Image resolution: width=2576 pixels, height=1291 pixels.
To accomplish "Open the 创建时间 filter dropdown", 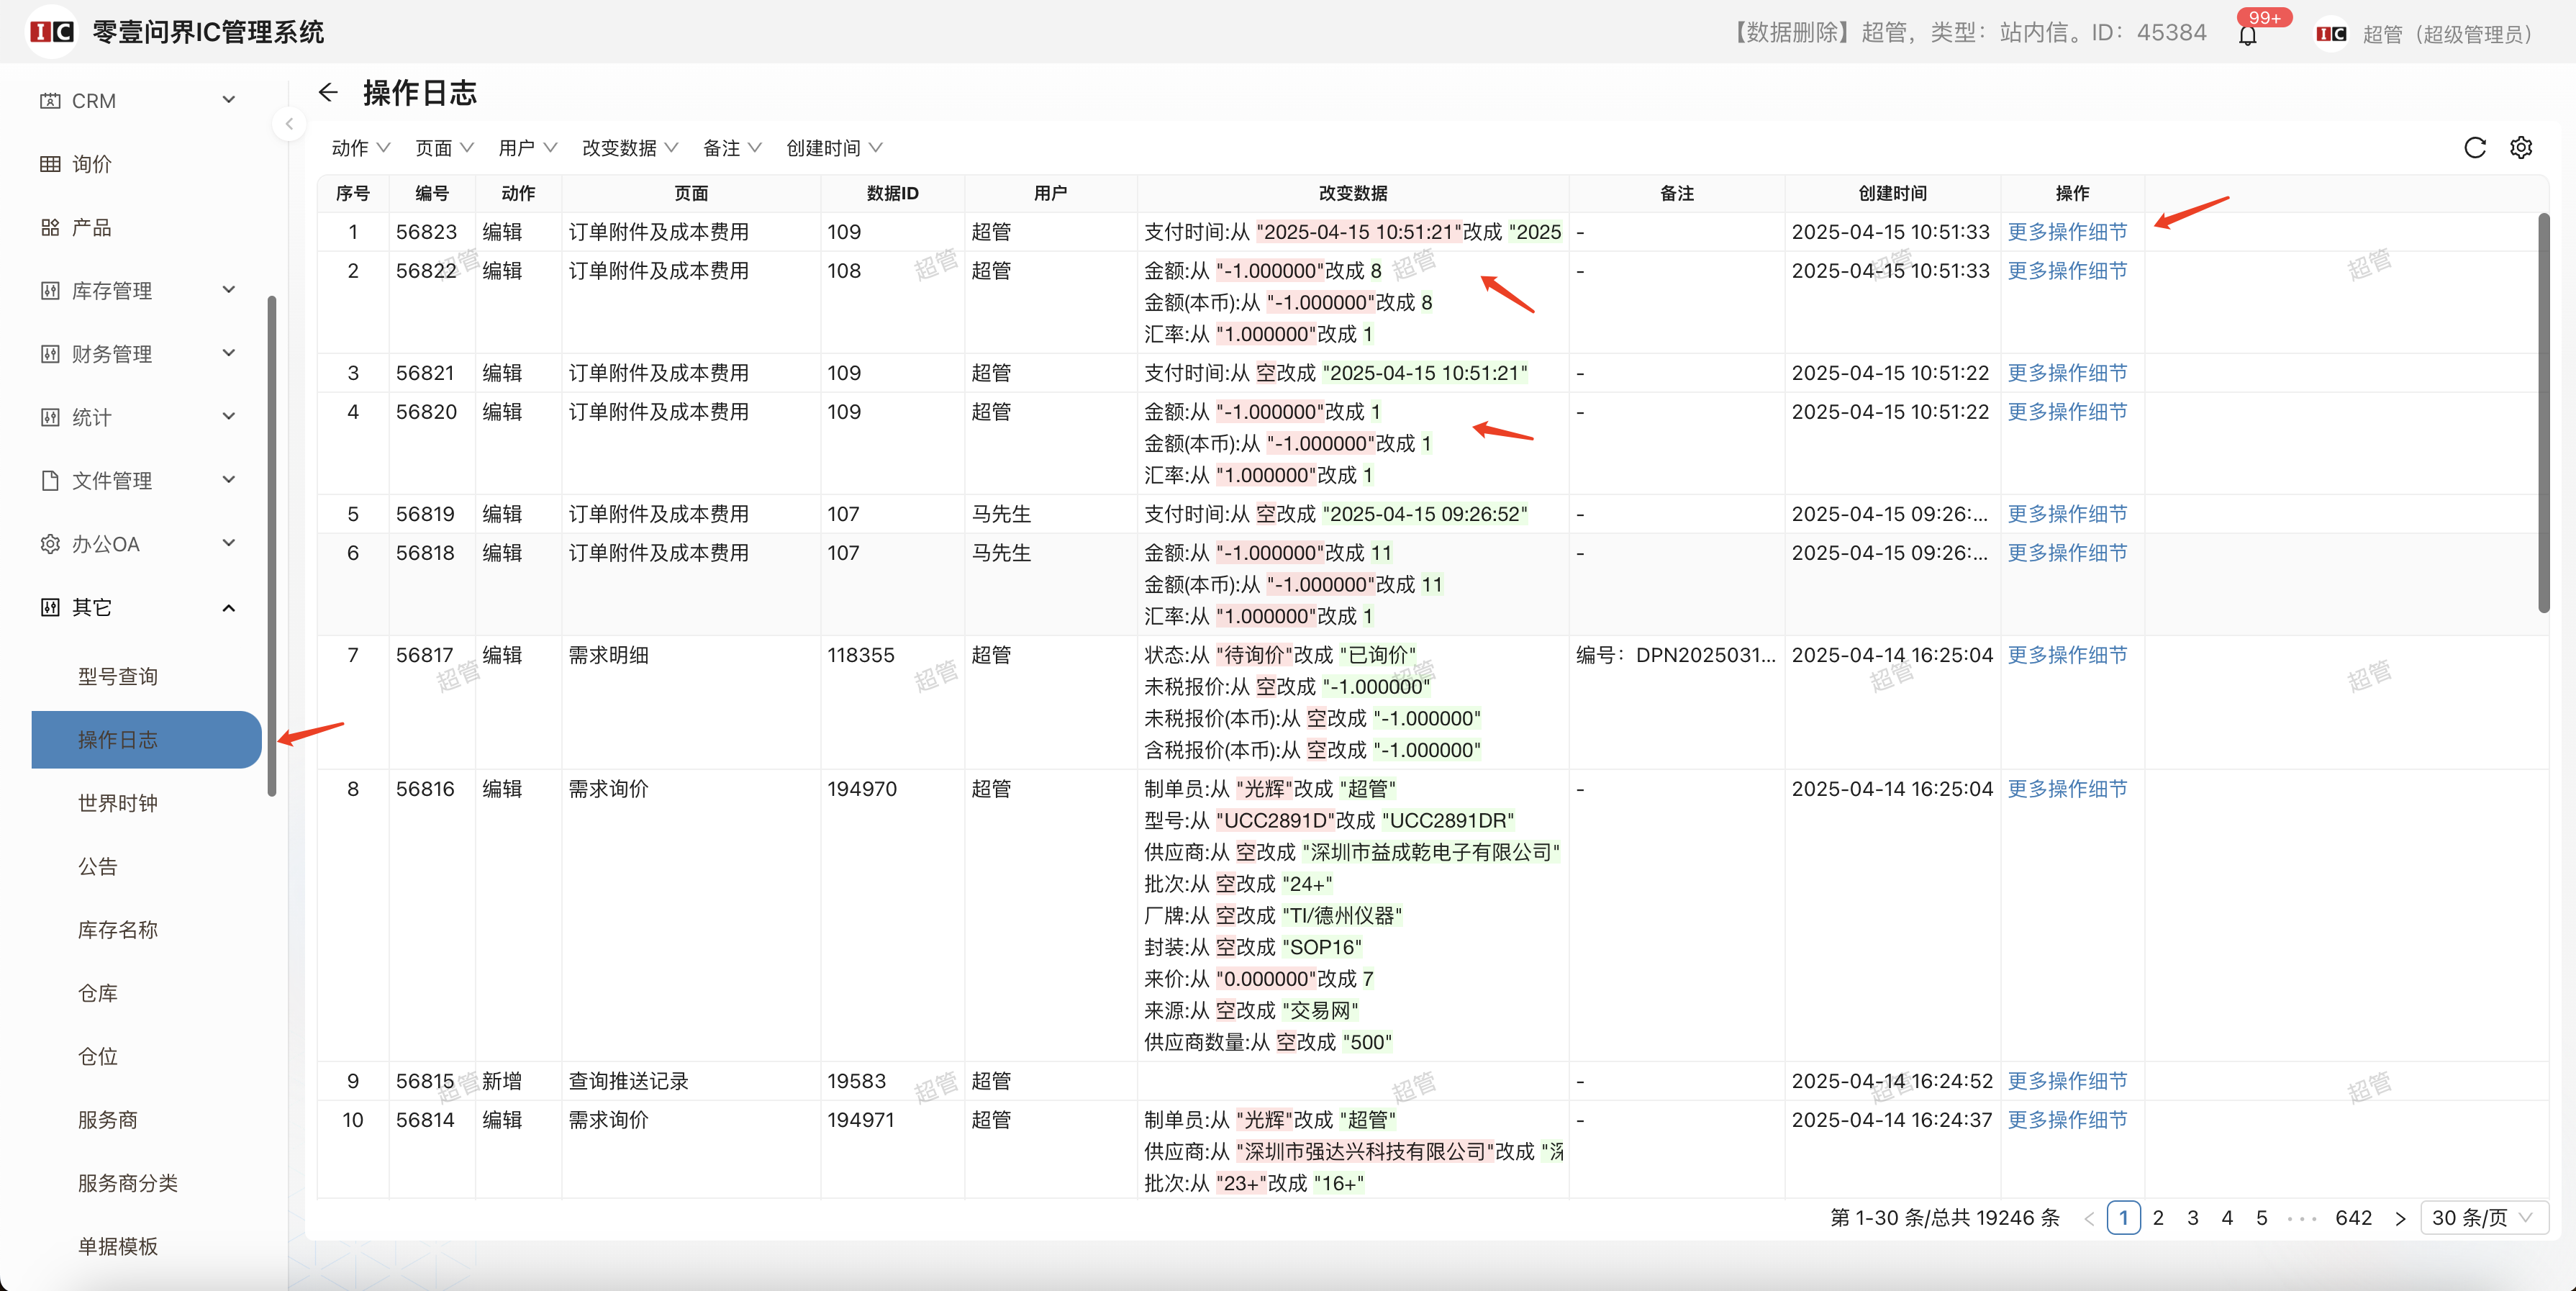I will click(x=834, y=148).
